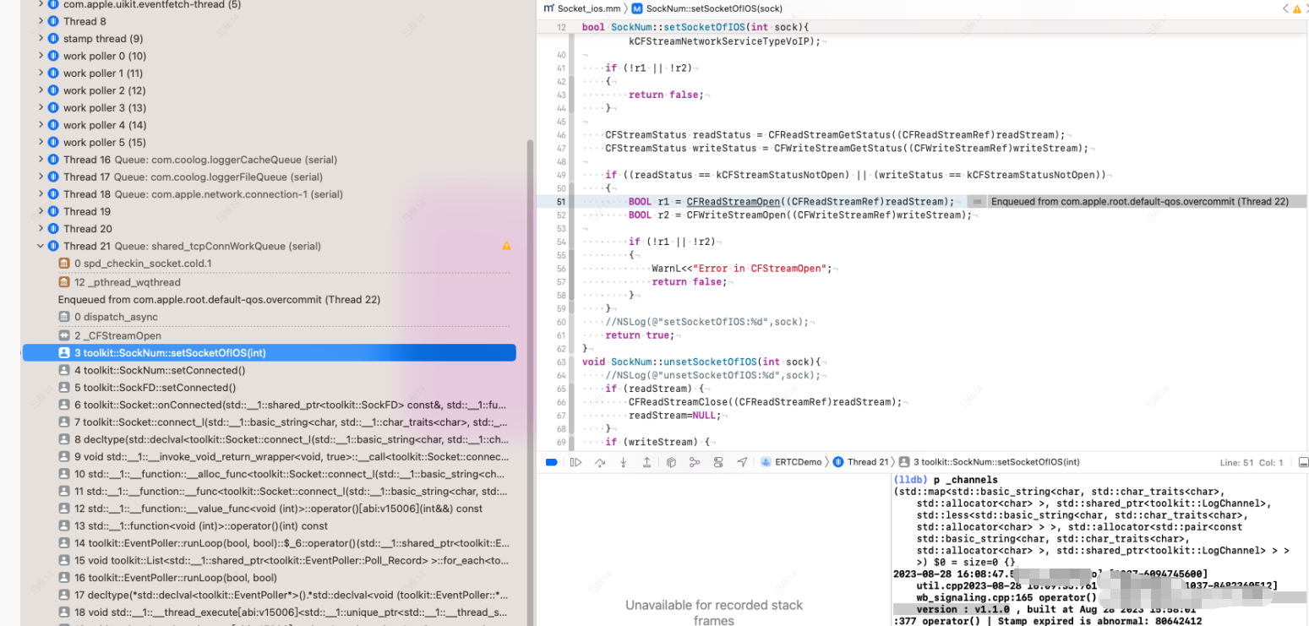This screenshot has width=1309, height=626.
Task: Click the Simulate Location icon
Action: 743,462
